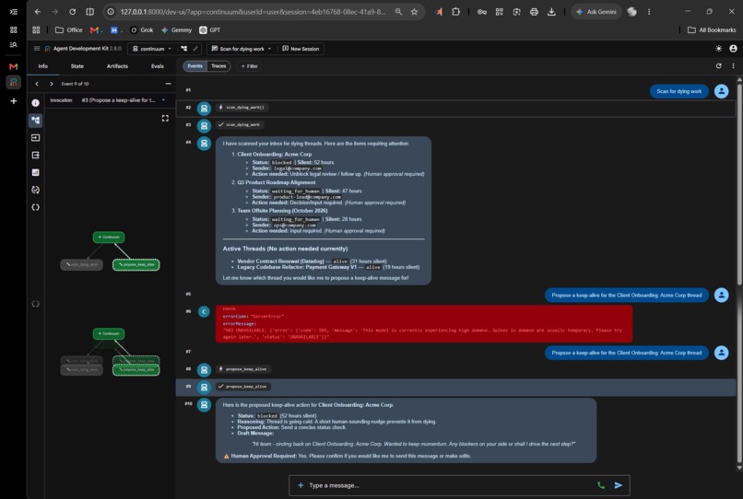Click the scan_dying_work node in upper graph

click(x=81, y=264)
